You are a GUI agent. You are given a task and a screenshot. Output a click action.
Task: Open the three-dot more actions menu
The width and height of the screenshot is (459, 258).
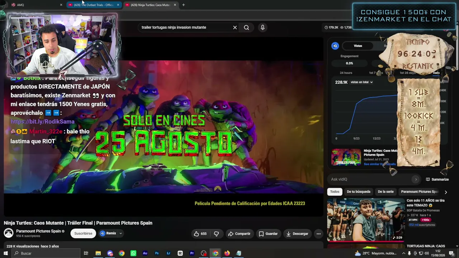click(318, 234)
